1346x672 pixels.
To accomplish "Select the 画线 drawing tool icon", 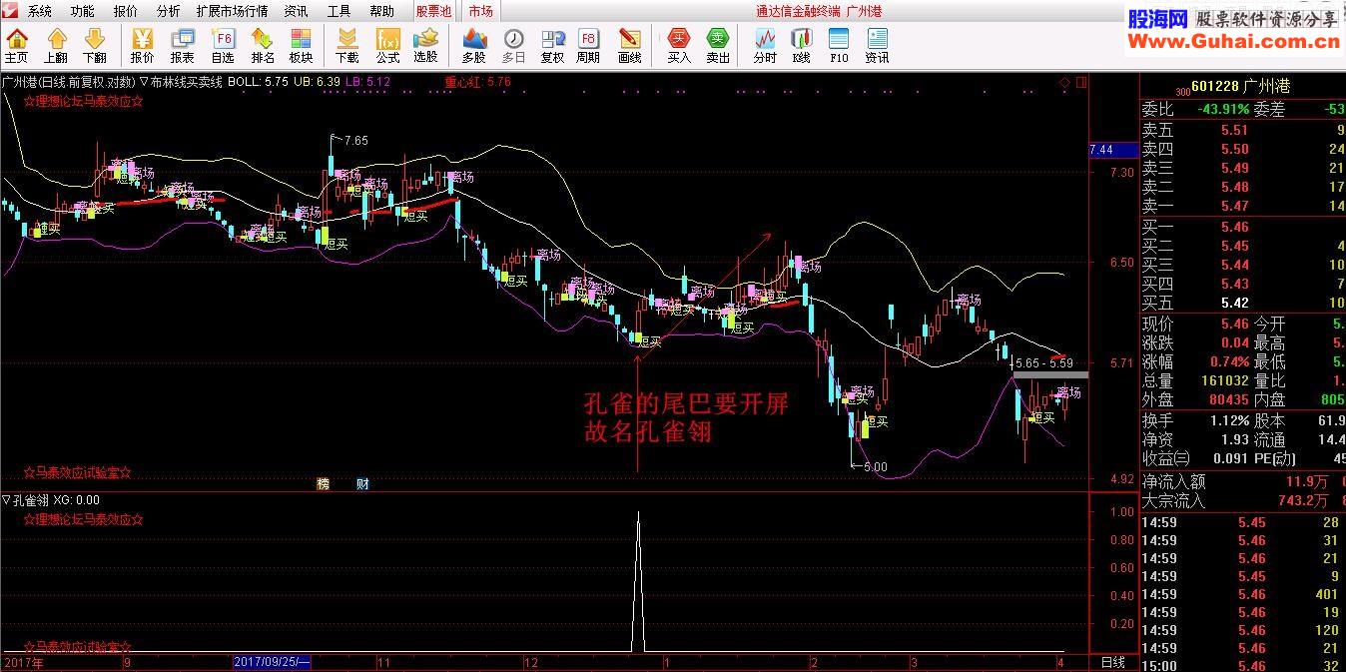I will click(630, 45).
